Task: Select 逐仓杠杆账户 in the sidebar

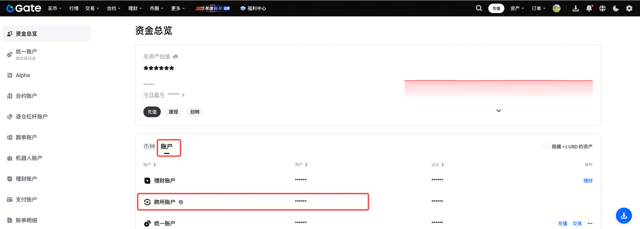Action: 31,116
